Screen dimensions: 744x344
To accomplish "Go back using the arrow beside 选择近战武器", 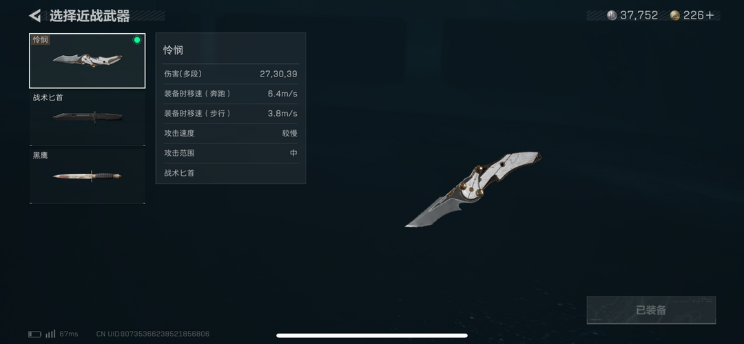I will (x=34, y=16).
